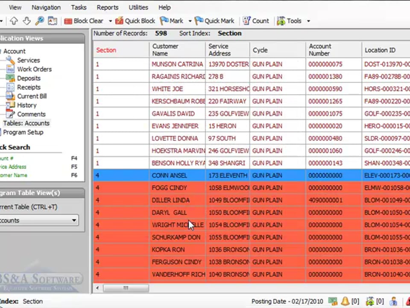Select the LOVETTE DONNA row
The image size is (410, 308).
click(252, 138)
